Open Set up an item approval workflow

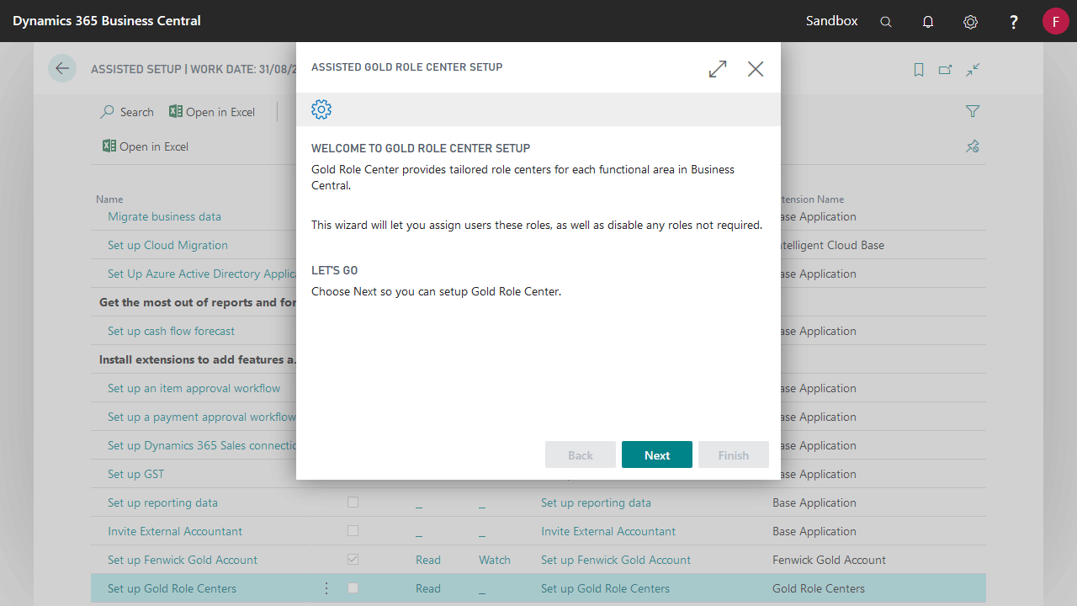194,388
